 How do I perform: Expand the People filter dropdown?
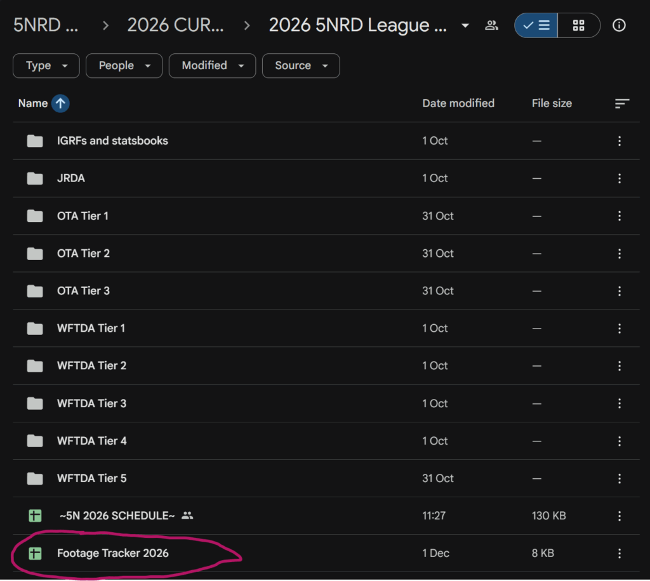tap(124, 66)
